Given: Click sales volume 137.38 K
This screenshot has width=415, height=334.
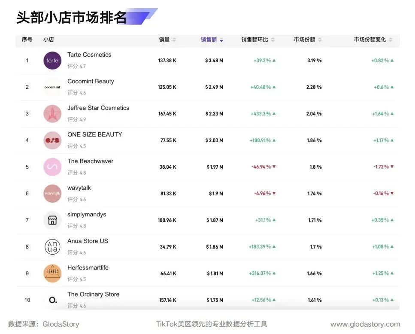Looking at the screenshot, I should (x=167, y=61).
